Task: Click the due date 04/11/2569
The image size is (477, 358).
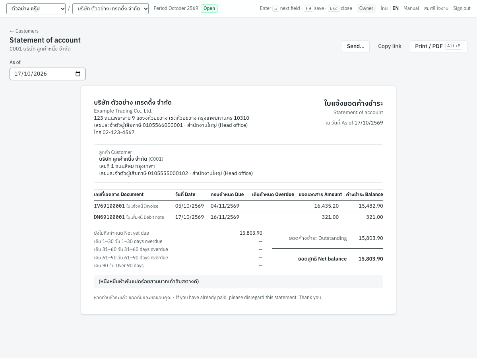Action: (225, 206)
